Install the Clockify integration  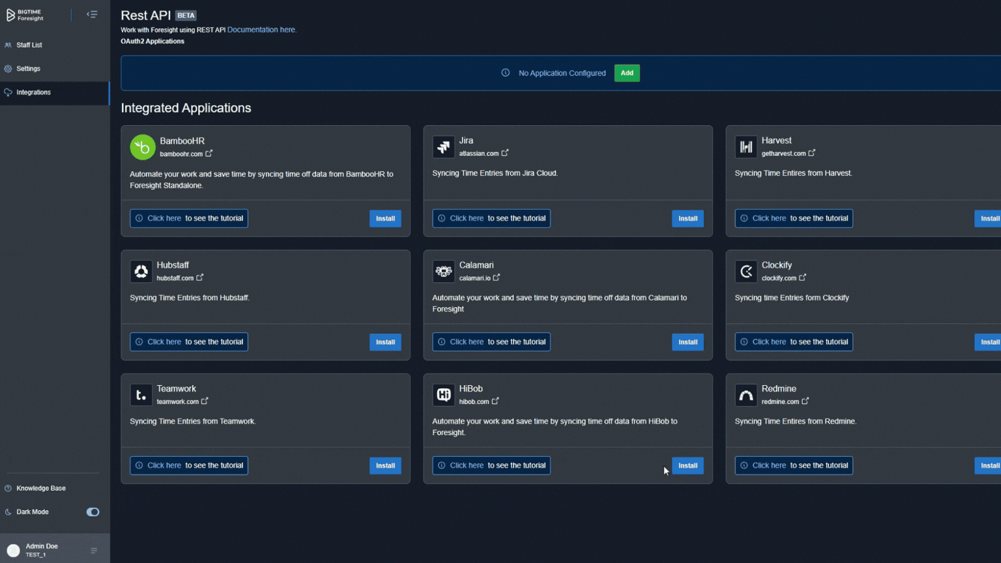[x=988, y=342]
